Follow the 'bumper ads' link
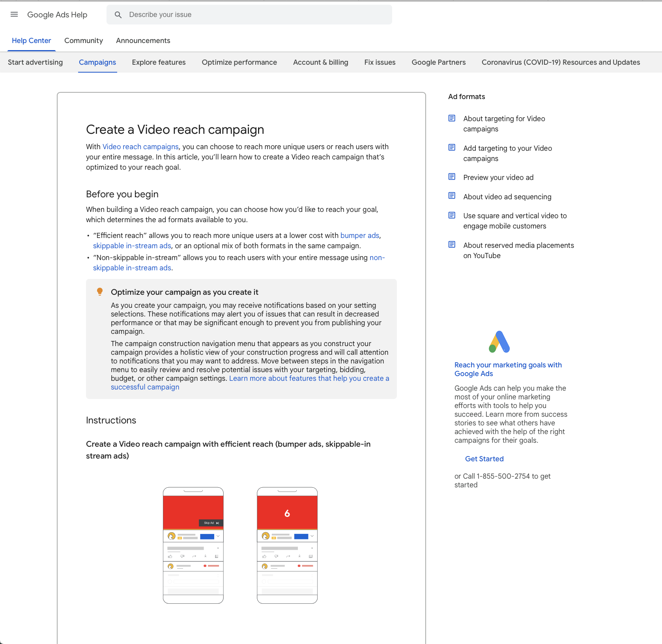The width and height of the screenshot is (662, 644). tap(360, 236)
